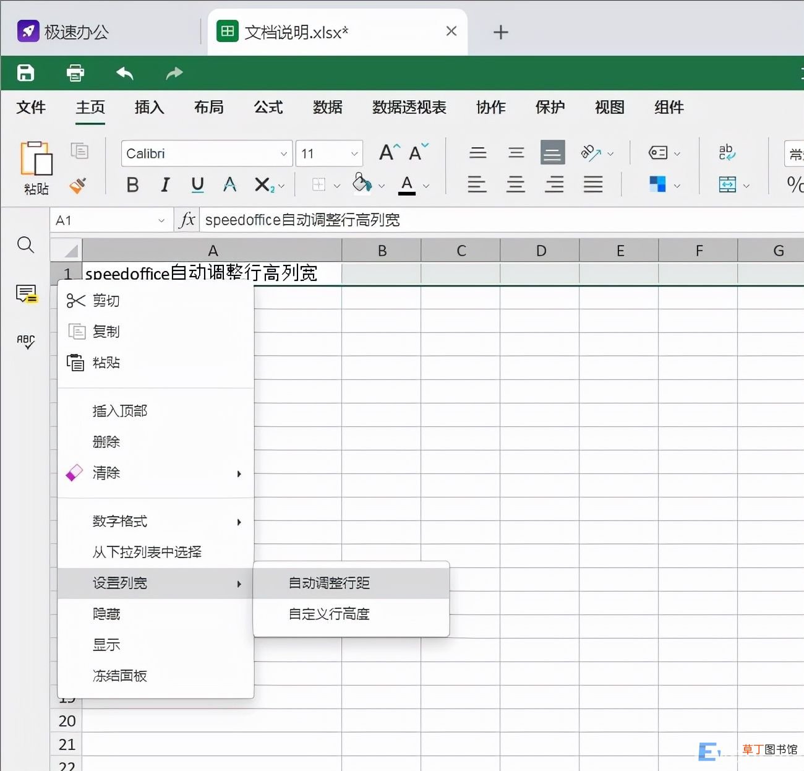Expand the 数字格式 submenu
Image resolution: width=804 pixels, height=771 pixels.
[x=156, y=521]
